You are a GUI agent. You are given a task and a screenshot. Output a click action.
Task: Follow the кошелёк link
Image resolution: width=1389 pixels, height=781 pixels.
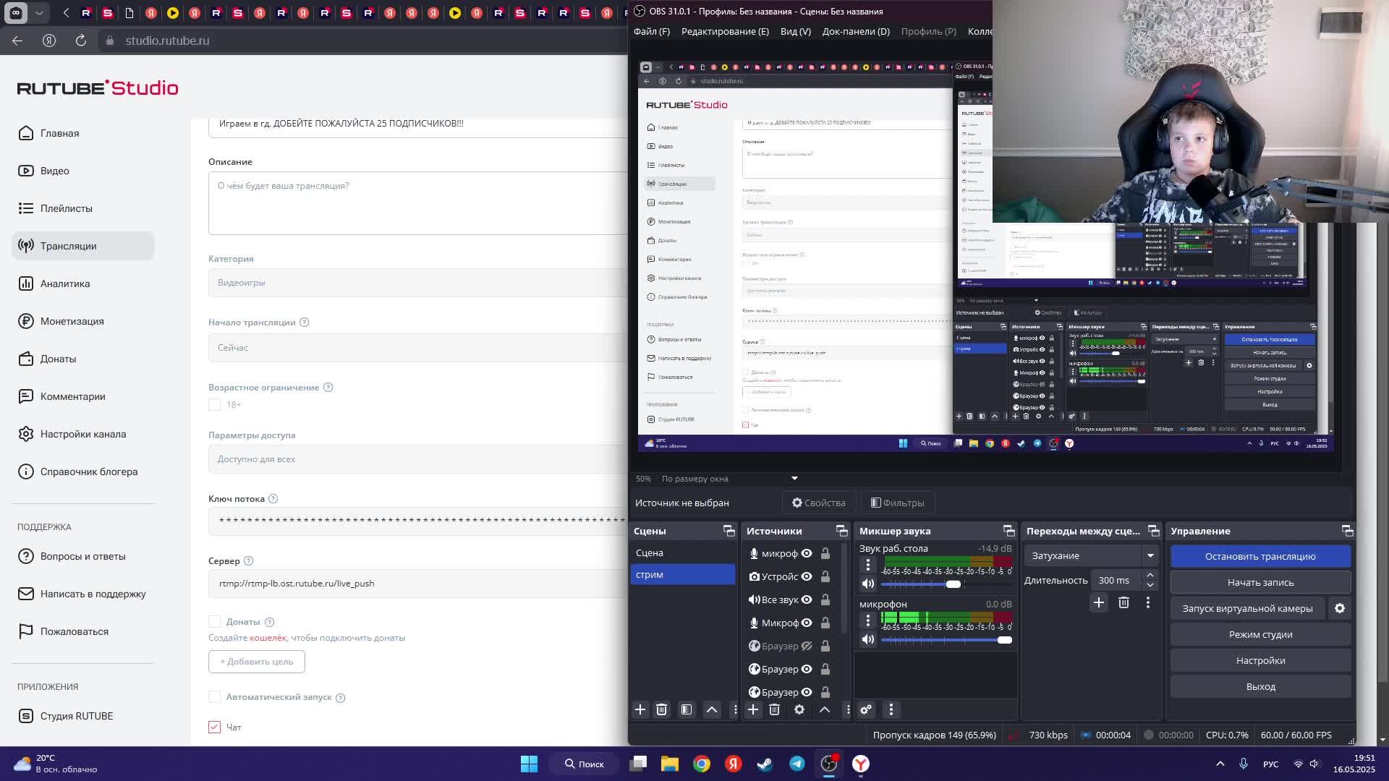click(268, 638)
